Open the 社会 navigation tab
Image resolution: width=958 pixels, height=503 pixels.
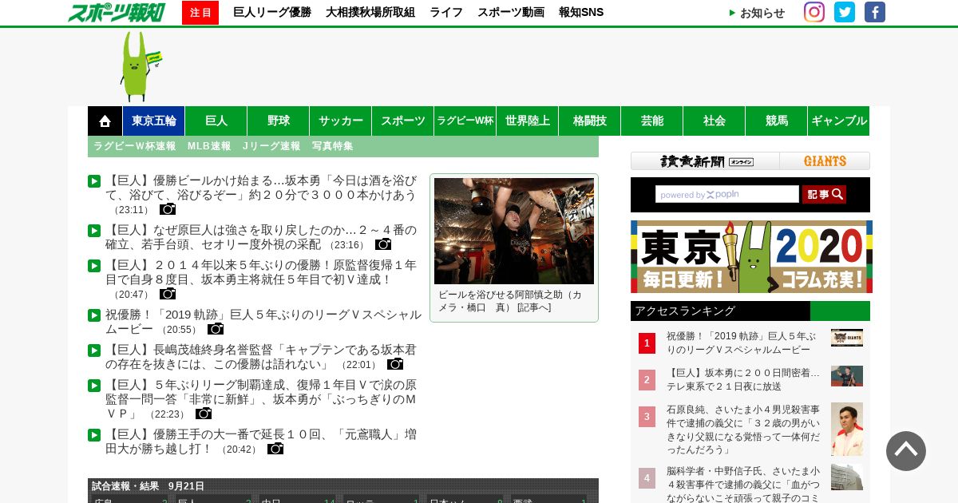coord(715,121)
